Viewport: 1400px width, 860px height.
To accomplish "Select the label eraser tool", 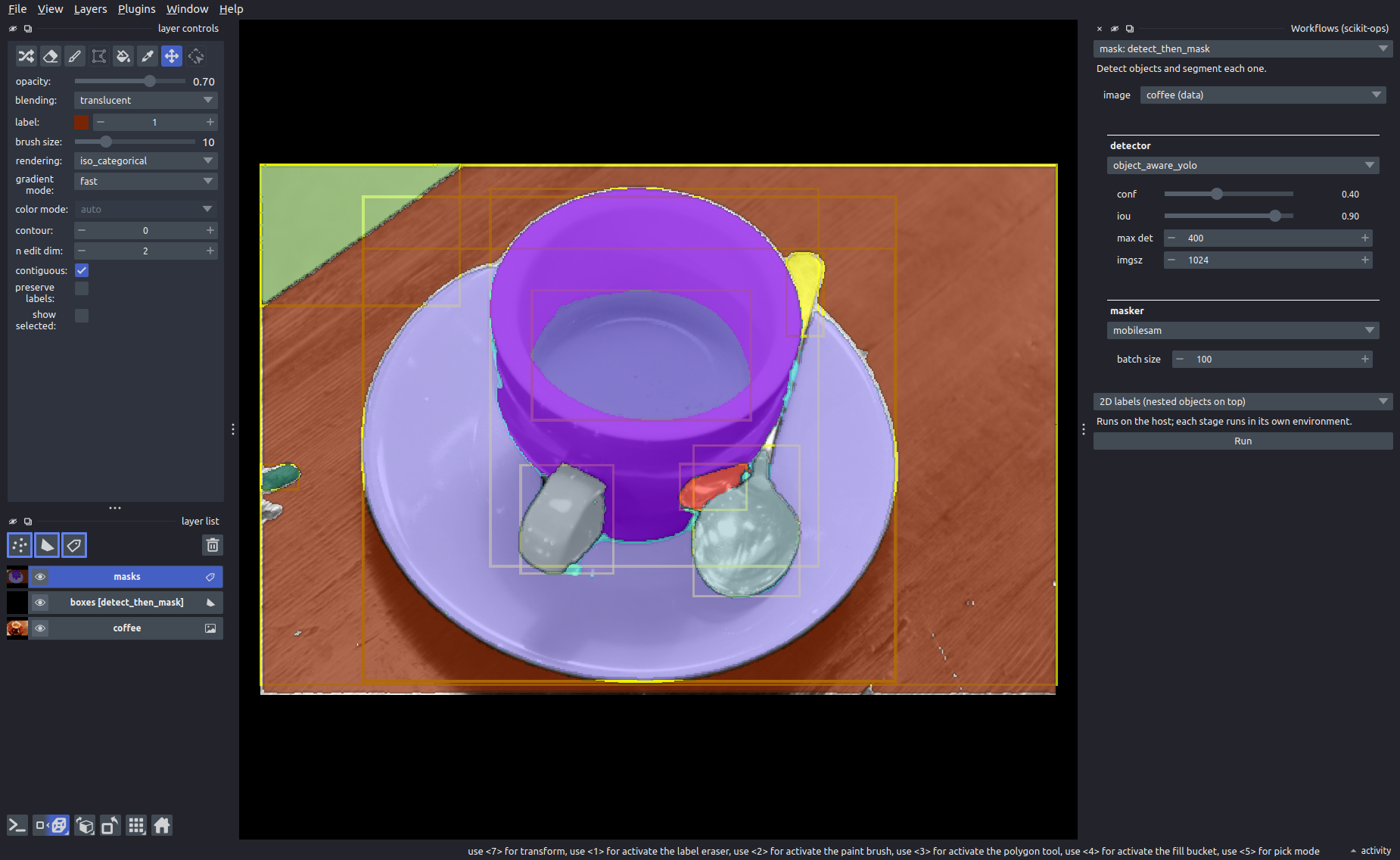I will (51, 56).
